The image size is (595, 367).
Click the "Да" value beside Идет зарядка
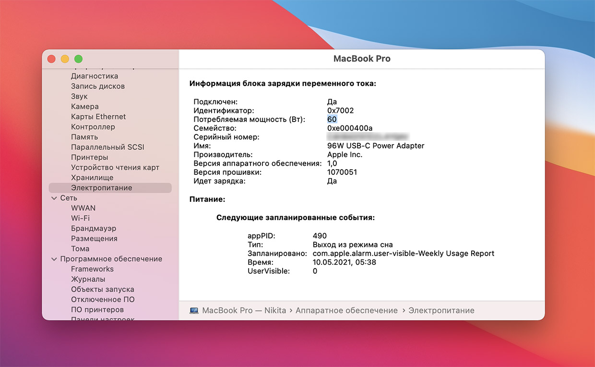[x=332, y=181]
